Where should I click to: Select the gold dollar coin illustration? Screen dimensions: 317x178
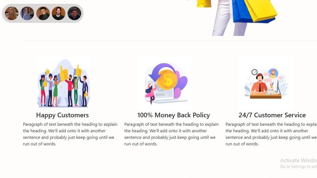(x=167, y=79)
